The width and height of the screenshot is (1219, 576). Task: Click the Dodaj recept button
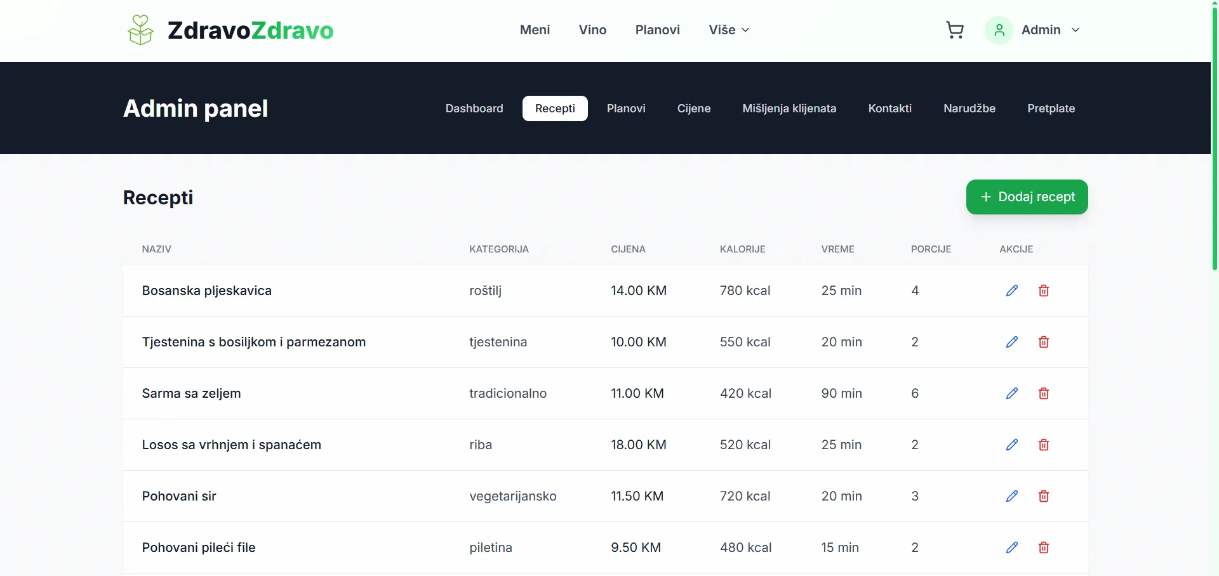pos(1027,197)
